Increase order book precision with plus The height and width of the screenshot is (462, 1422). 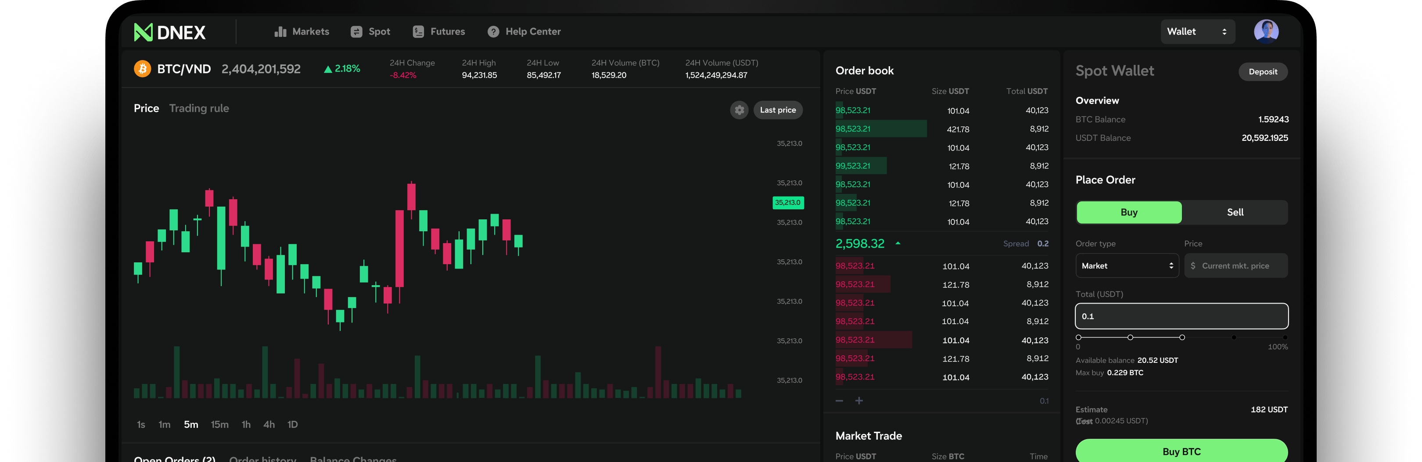[859, 401]
